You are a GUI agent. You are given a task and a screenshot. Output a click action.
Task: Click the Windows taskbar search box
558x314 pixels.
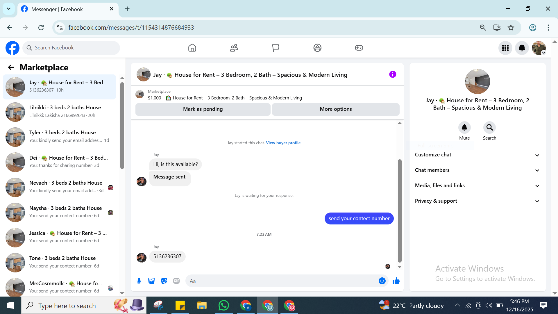pos(84,305)
